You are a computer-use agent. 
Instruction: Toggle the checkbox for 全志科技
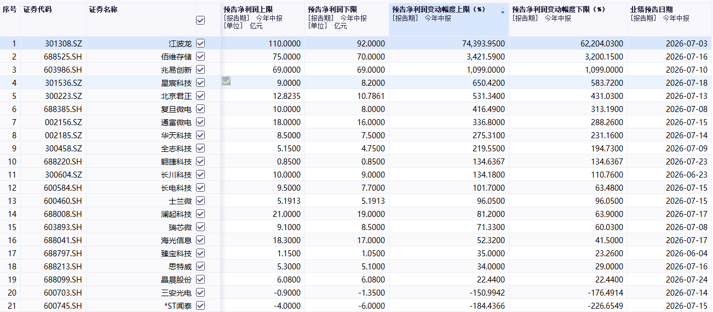pyautogui.click(x=200, y=148)
